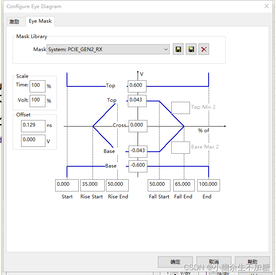
Task: Delete the mask with the red X icon
Action: (204, 49)
